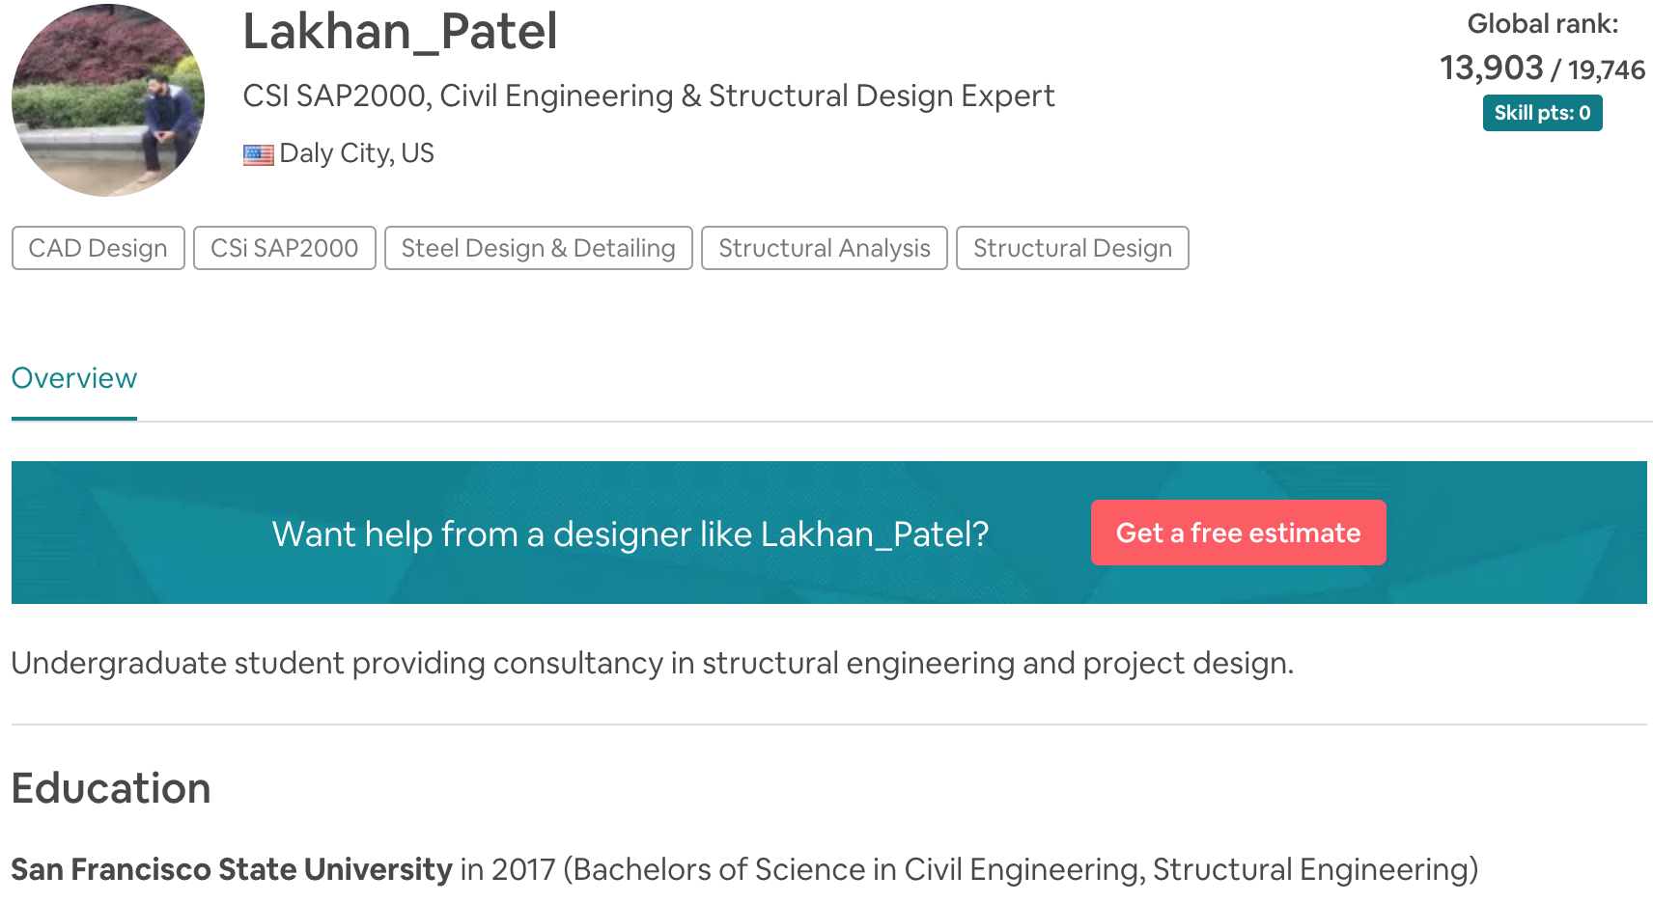Viewport: 1653px width, 903px height.
Task: Click the rank total 19,746
Action: [x=1604, y=69]
